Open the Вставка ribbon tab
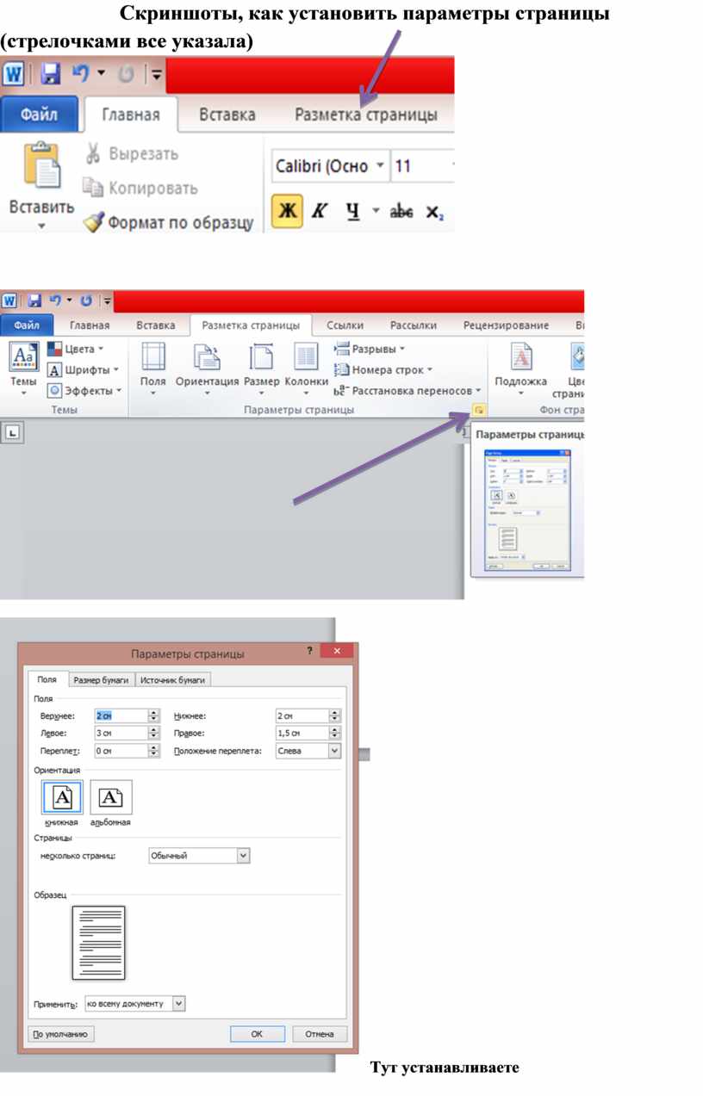Screen dimensions: 703x1096 coord(227,115)
